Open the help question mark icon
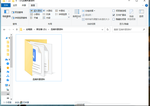150x106 pixels. [x=146, y=5]
